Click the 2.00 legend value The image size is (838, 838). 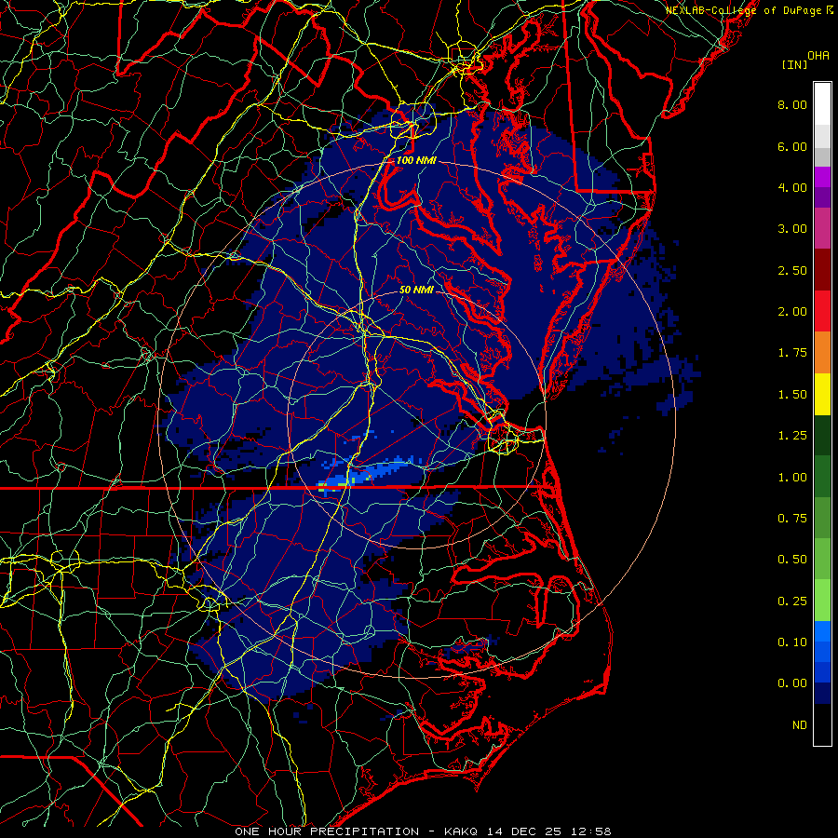pyautogui.click(x=792, y=312)
